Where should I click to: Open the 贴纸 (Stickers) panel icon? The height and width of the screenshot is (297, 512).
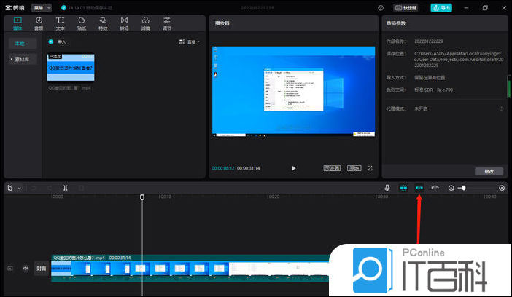(81, 22)
